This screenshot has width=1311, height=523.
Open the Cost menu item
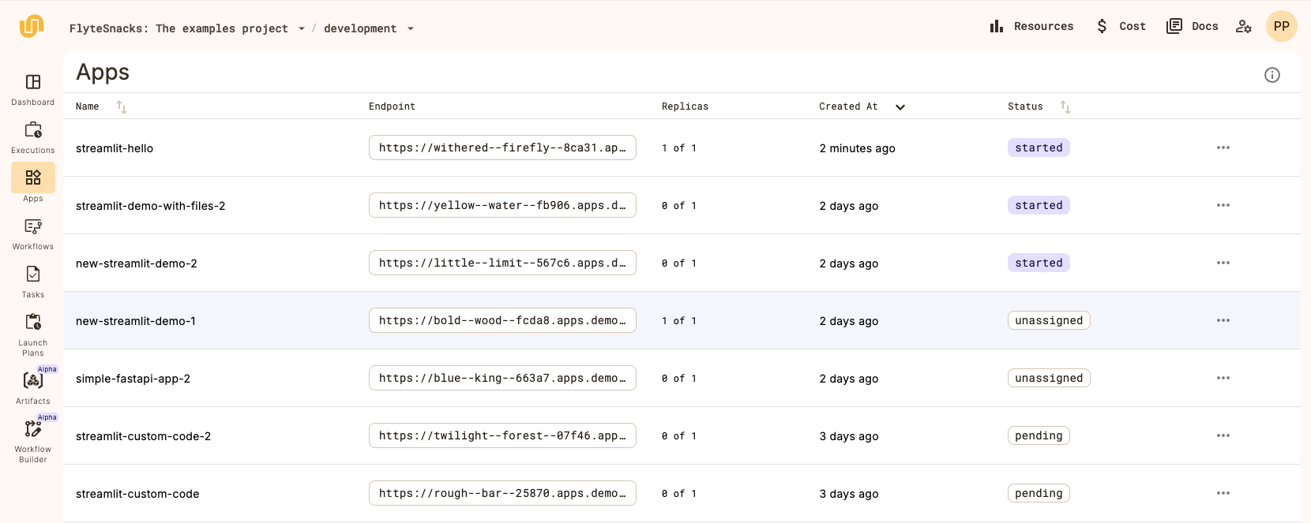point(1121,27)
